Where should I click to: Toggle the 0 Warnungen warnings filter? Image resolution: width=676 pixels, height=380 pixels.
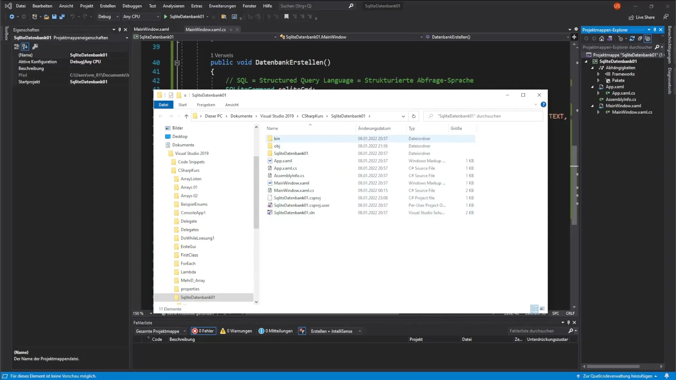tap(236, 331)
